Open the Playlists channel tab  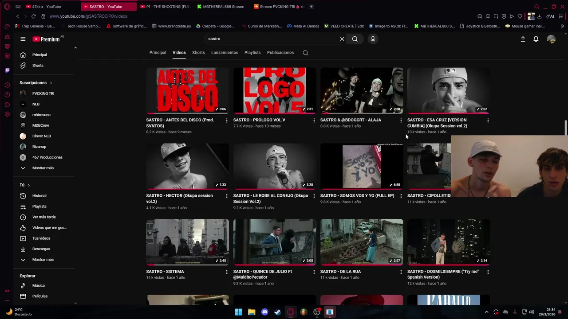[x=252, y=53]
